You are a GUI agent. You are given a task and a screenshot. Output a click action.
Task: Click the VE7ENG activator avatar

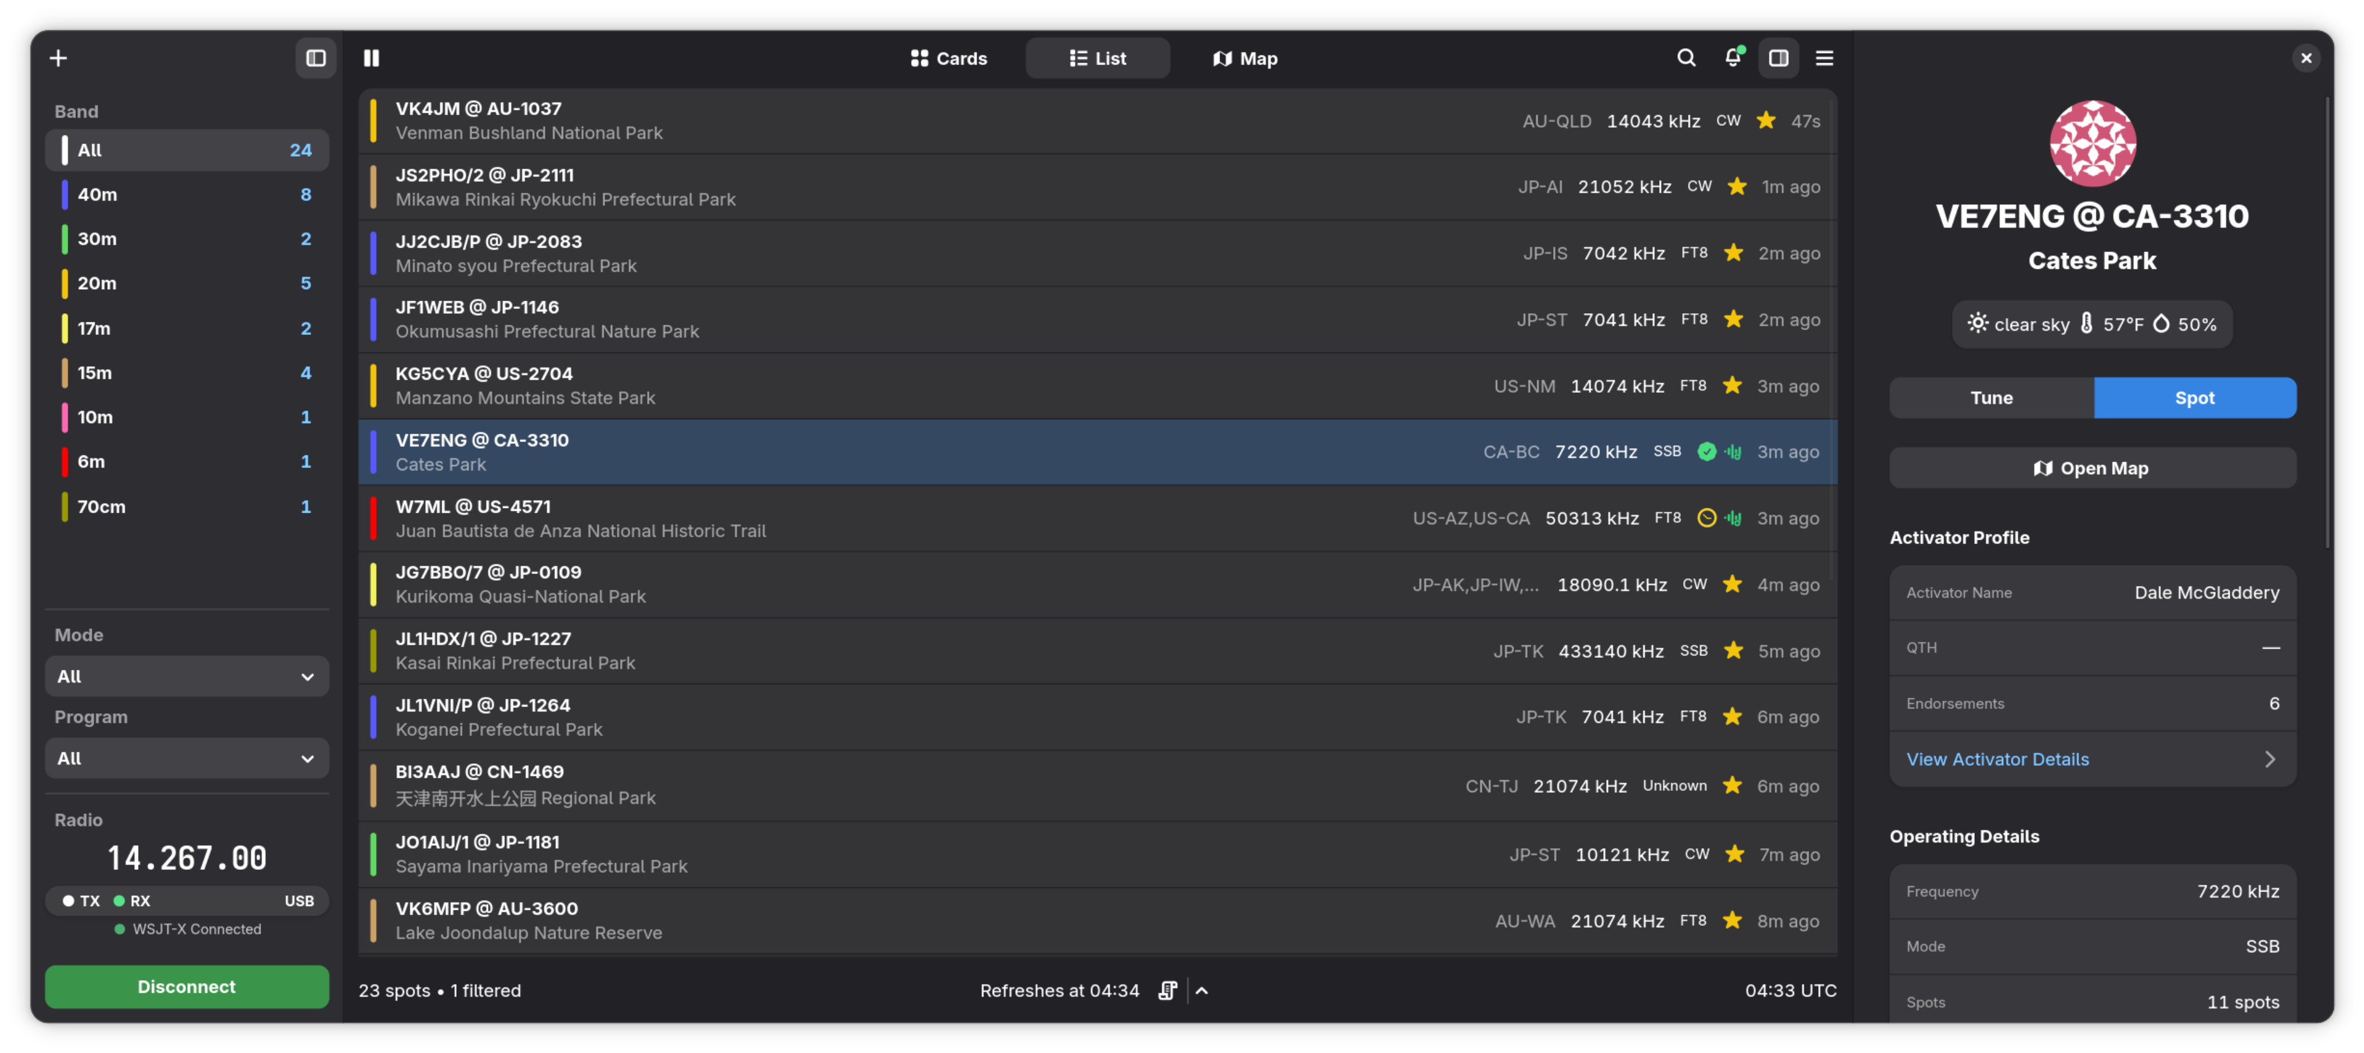click(x=2092, y=143)
